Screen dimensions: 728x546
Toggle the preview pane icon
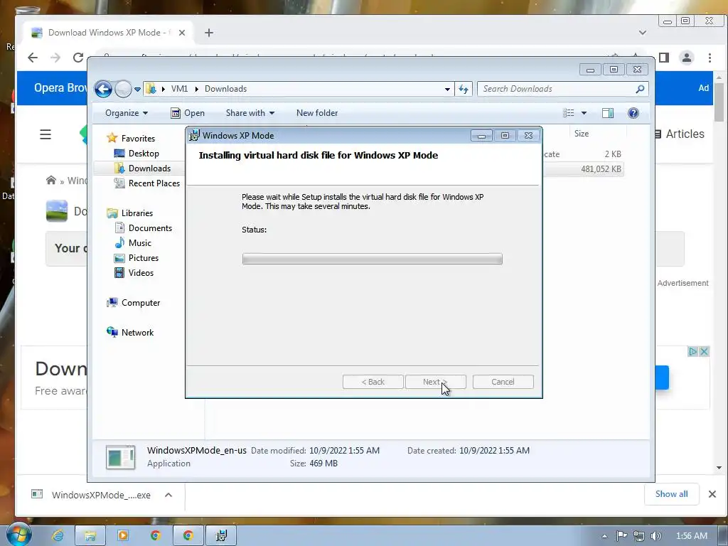coord(607,113)
